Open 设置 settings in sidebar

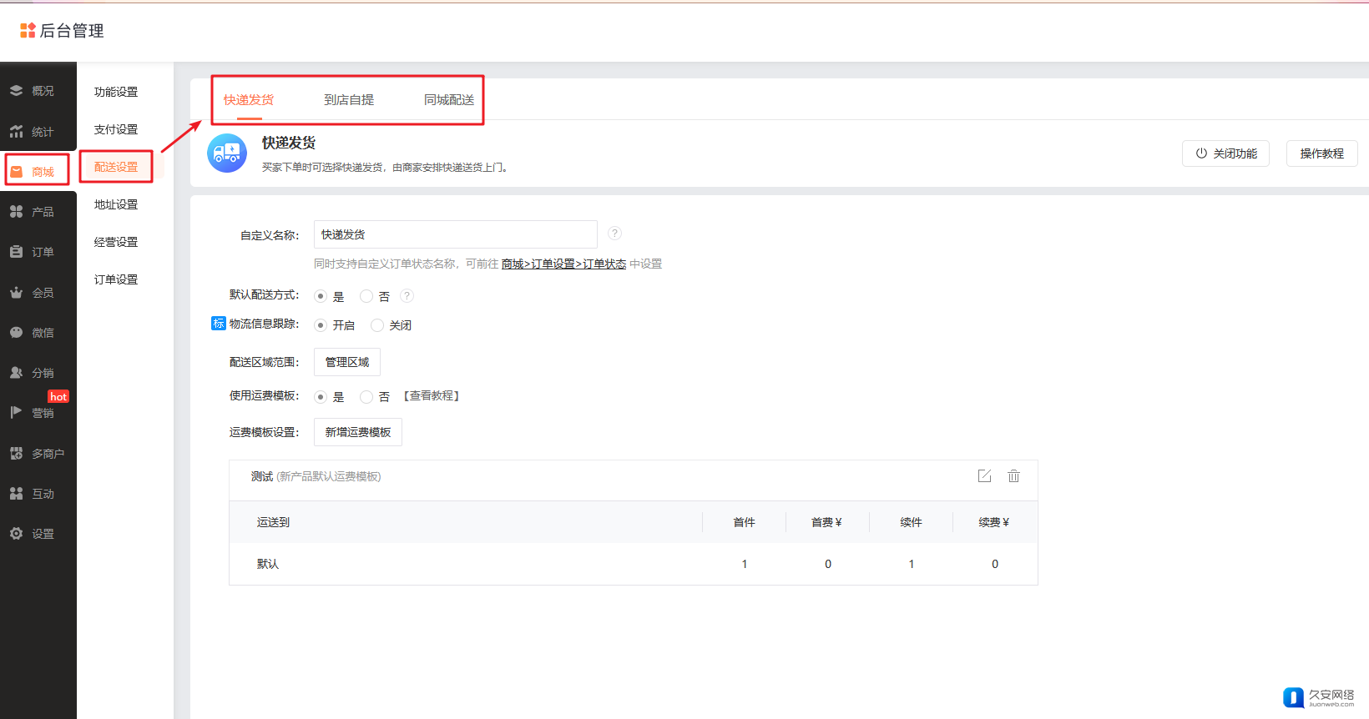pos(38,534)
